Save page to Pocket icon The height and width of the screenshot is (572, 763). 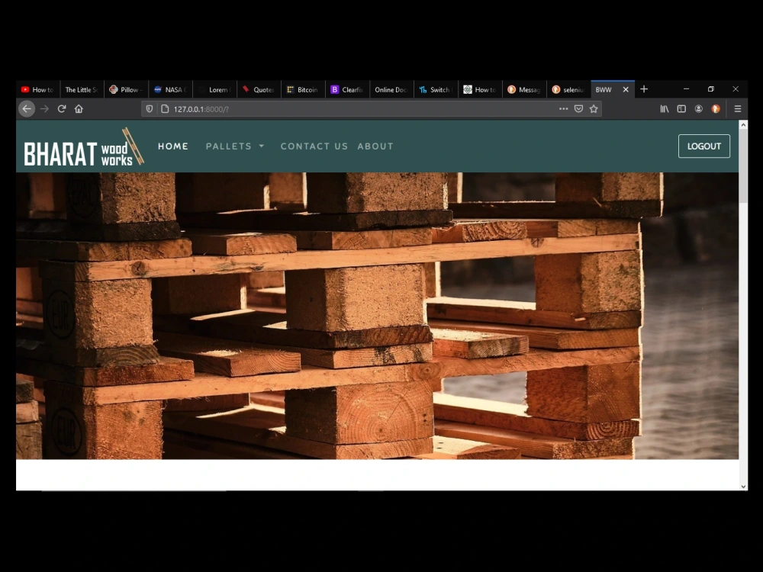[x=578, y=109]
